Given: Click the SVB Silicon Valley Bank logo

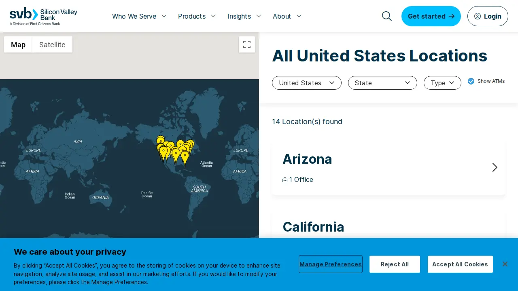Looking at the screenshot, I should coord(43,16).
